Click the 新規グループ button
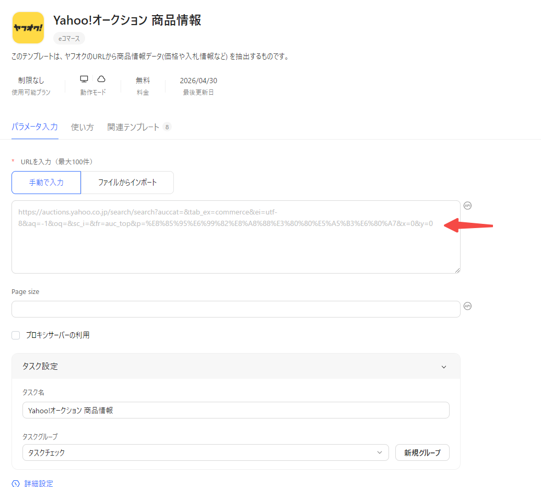 (x=422, y=452)
